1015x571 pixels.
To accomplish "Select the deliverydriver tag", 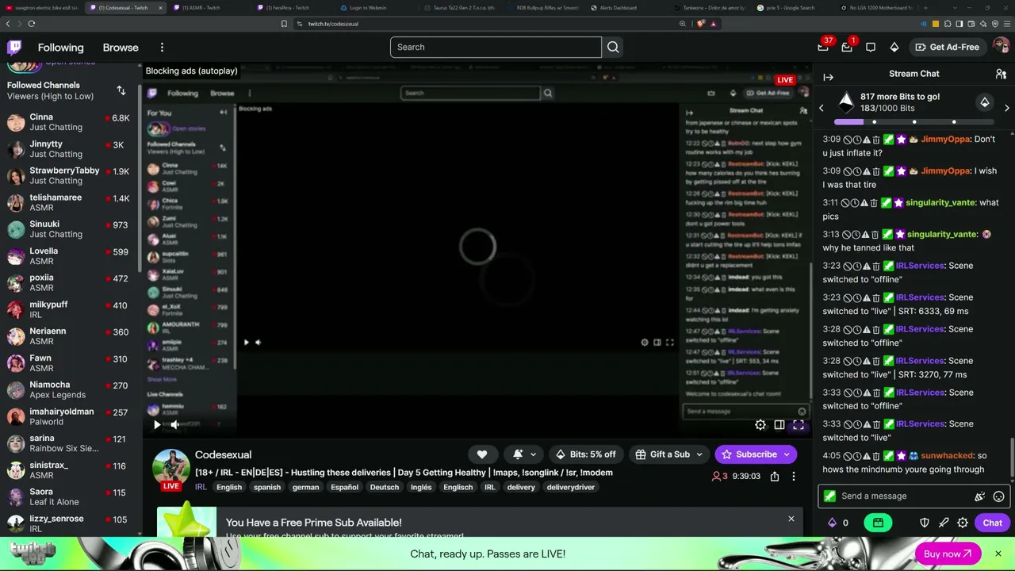I will coord(571,487).
